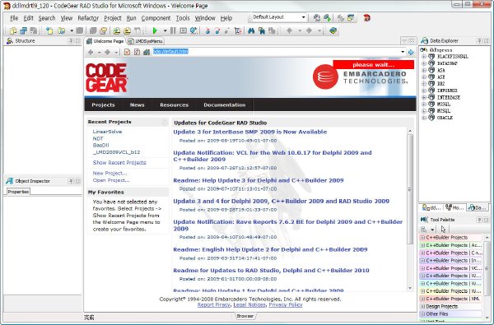This screenshot has width=494, height=325.
Task: Open the dropdown arrow next to Run
Action: coord(165,30)
